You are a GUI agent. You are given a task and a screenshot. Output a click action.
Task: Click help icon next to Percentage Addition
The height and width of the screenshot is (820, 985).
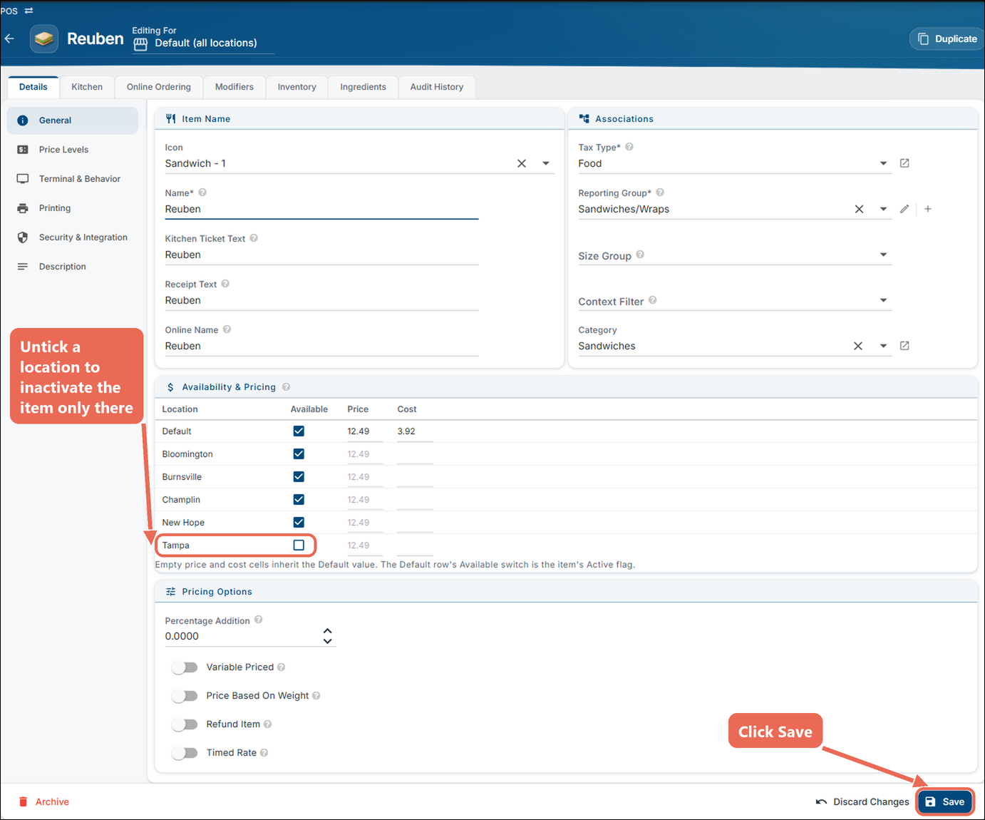pos(259,620)
